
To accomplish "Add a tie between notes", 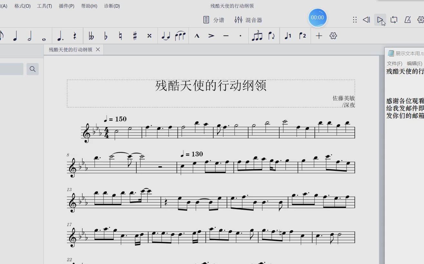I will [x=166, y=36].
